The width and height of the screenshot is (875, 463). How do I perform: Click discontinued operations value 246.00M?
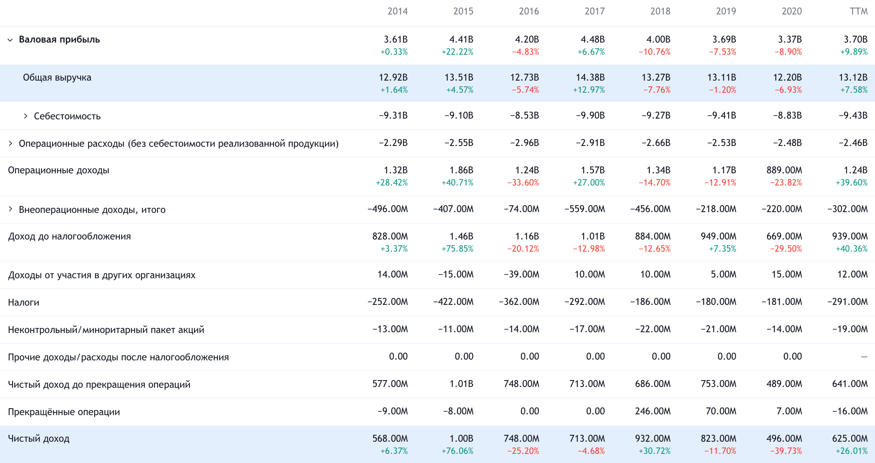[x=653, y=411]
